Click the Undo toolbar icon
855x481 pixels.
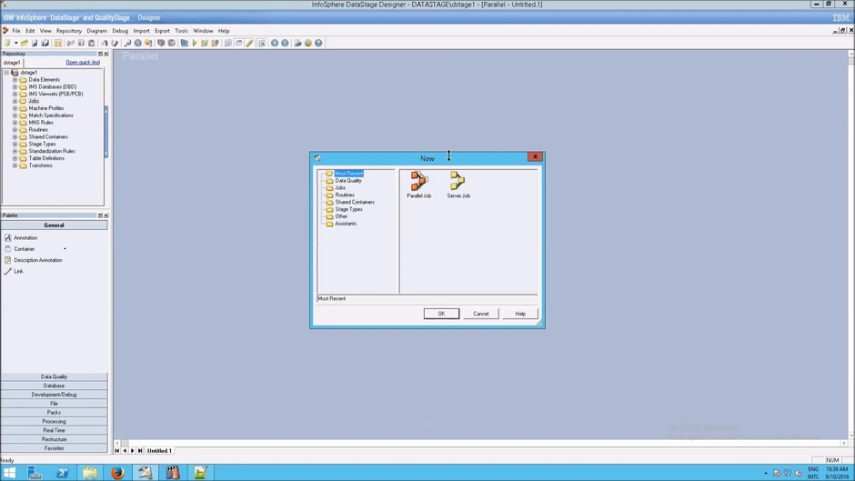(105, 43)
